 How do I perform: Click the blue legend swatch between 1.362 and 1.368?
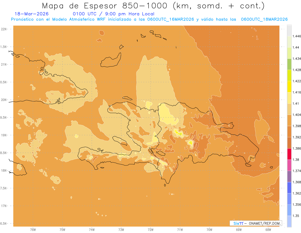(289, 188)
